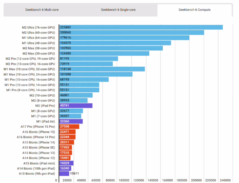
Task: Click the A13 Bionic (9th gen iPad) bar
Action: (x=64, y=174)
